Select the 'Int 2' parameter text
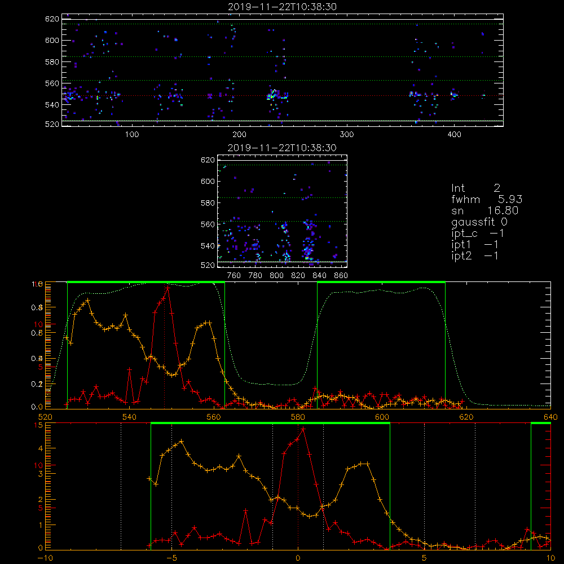The width and height of the screenshot is (564, 564). 475,188
